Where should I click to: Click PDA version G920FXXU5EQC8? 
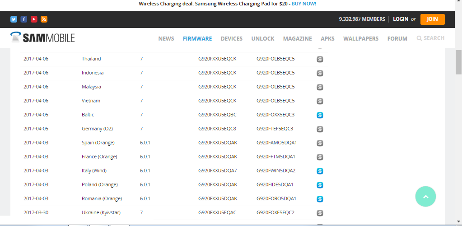tap(217, 129)
